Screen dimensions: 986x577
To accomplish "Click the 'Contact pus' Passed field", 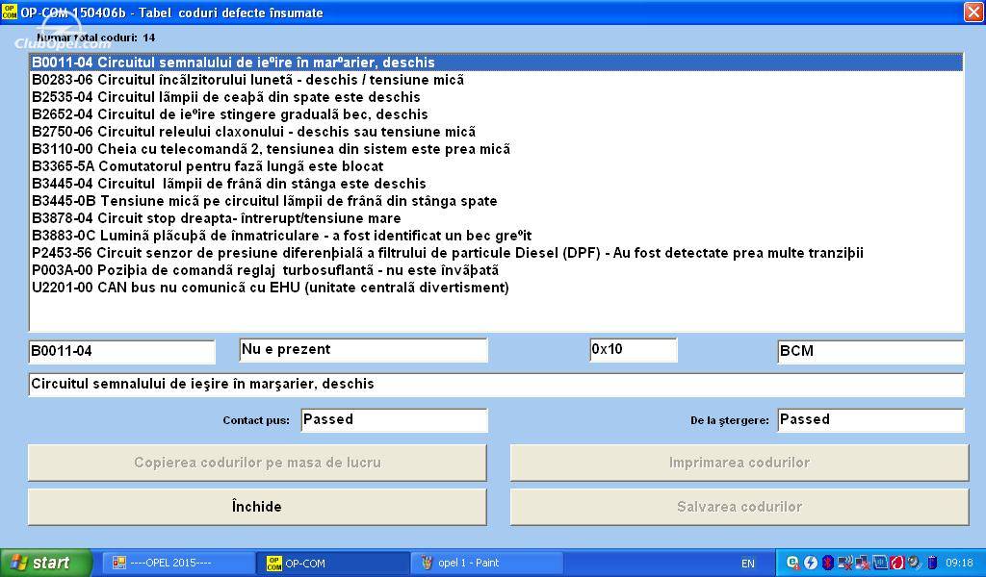I will pyautogui.click(x=394, y=420).
